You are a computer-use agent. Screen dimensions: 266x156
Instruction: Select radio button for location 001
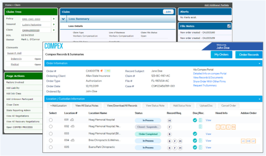click(51, 120)
